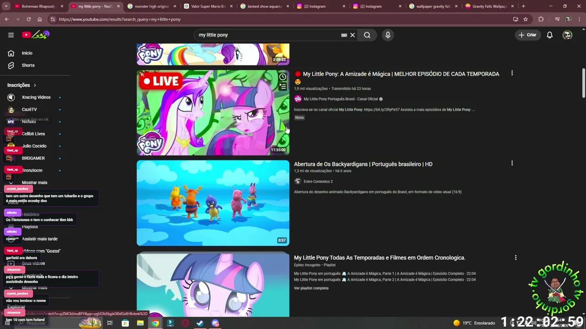Open Microsoft Store from the taskbar

coord(125,323)
